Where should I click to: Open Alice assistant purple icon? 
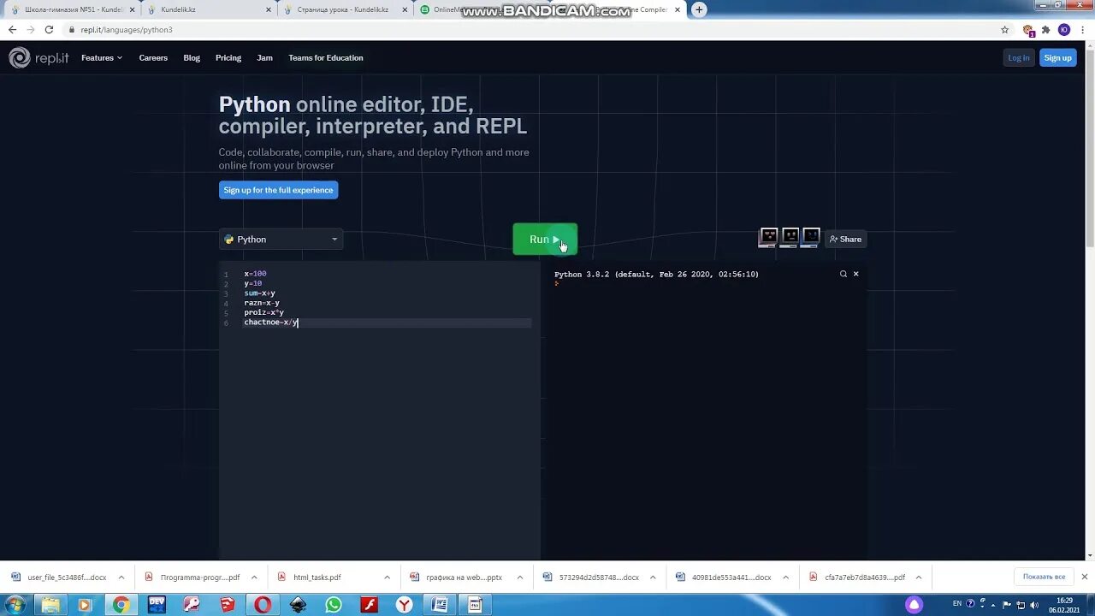(914, 605)
